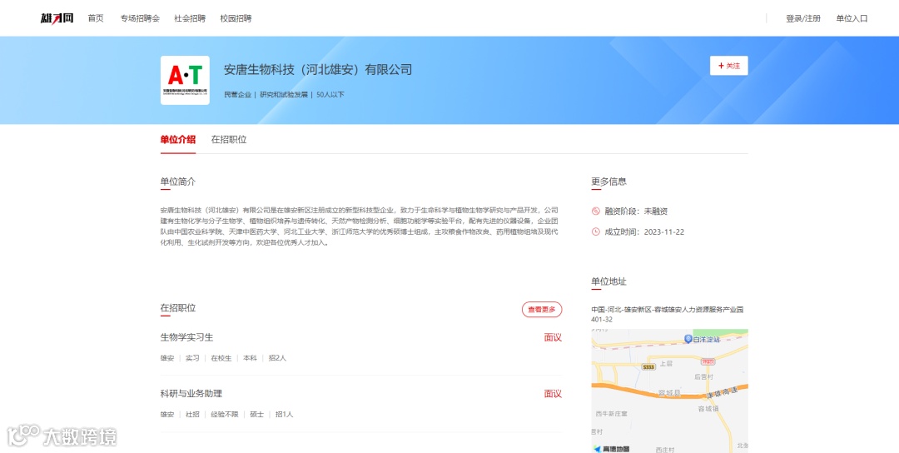
Task: Click the 50人以下 company size tag
Action: 330,95
